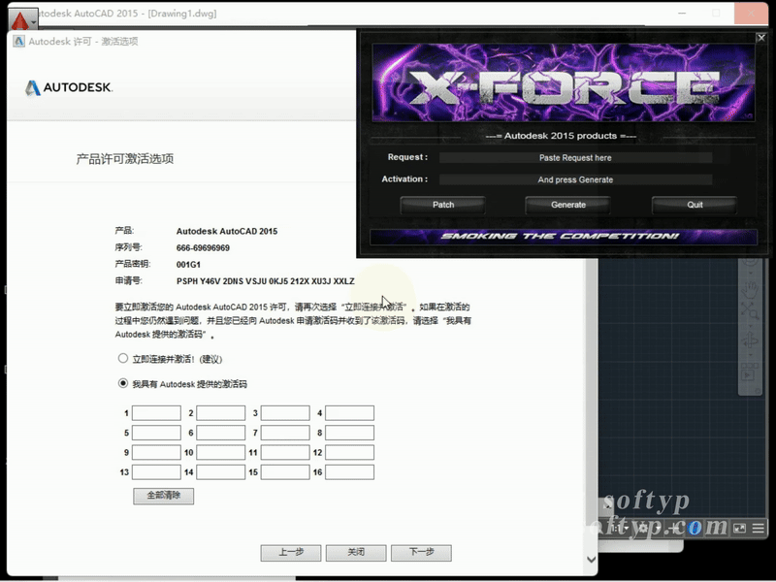Toggle Clean Screen icon in AutoCAD status bar
The height and width of the screenshot is (582, 776).
pyautogui.click(x=739, y=529)
